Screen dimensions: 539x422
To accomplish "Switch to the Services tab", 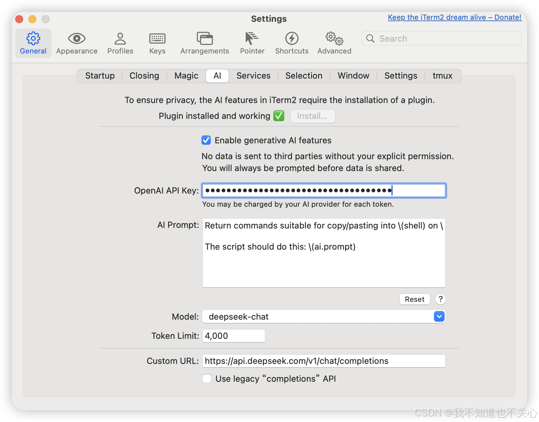I will point(253,76).
